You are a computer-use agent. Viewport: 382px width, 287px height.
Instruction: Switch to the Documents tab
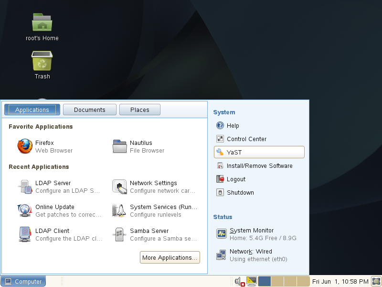pos(90,110)
